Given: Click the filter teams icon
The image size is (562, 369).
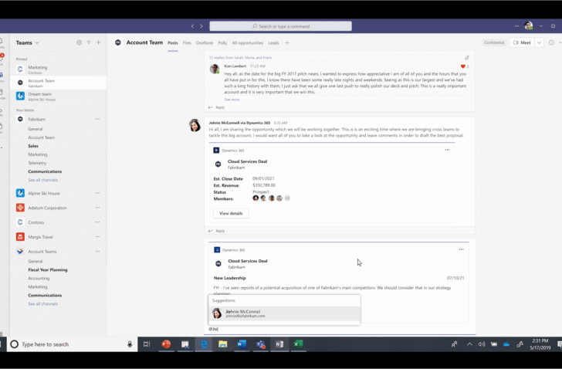Looking at the screenshot, I should (x=89, y=42).
